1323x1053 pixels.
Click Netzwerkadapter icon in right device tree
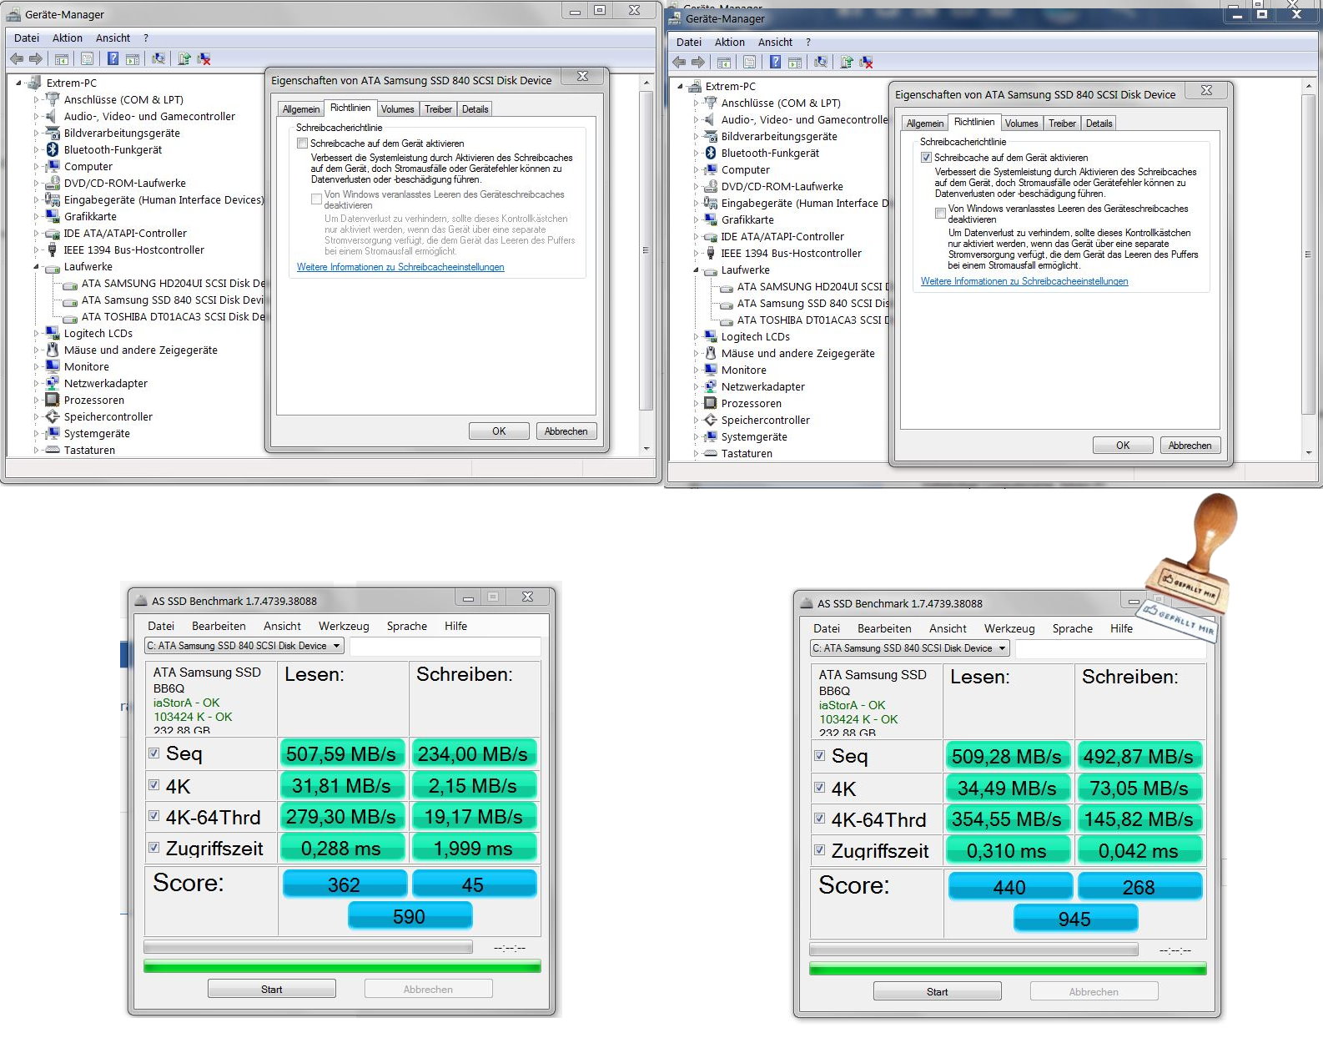click(711, 386)
